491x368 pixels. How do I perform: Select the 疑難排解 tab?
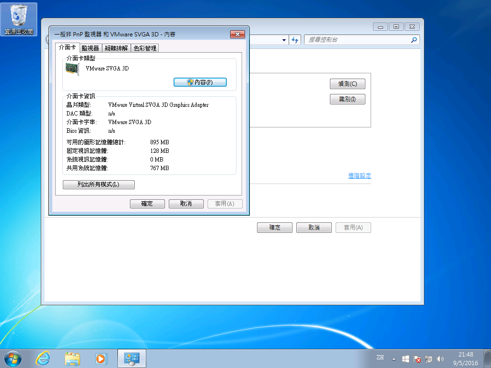point(115,48)
